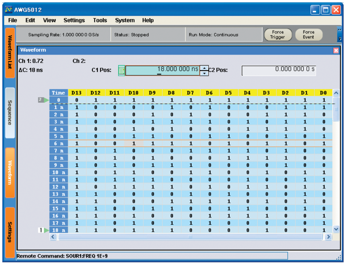Decrement C1 Pos with the down spinner

click(x=205, y=73)
